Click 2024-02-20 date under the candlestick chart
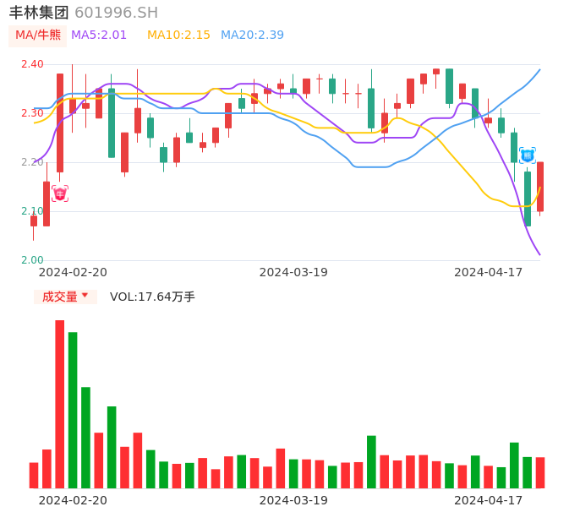The width and height of the screenshot is (580, 512). [x=73, y=272]
